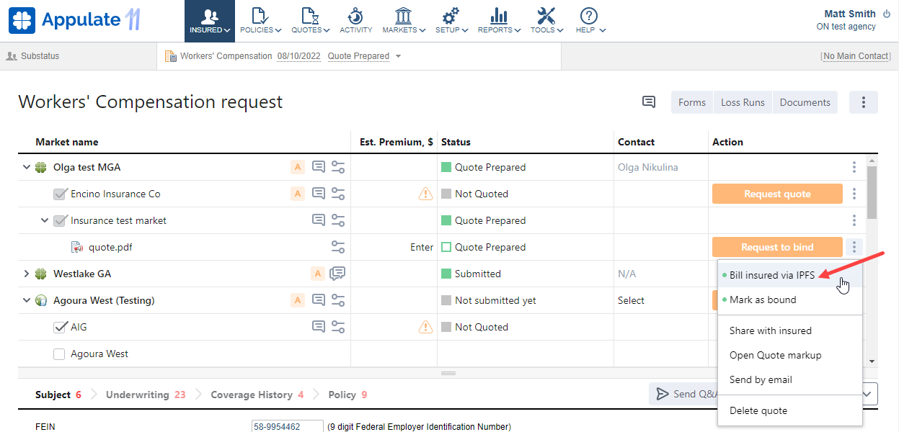
Task: Click the A badge next to Olga test MGA
Action: coord(298,167)
